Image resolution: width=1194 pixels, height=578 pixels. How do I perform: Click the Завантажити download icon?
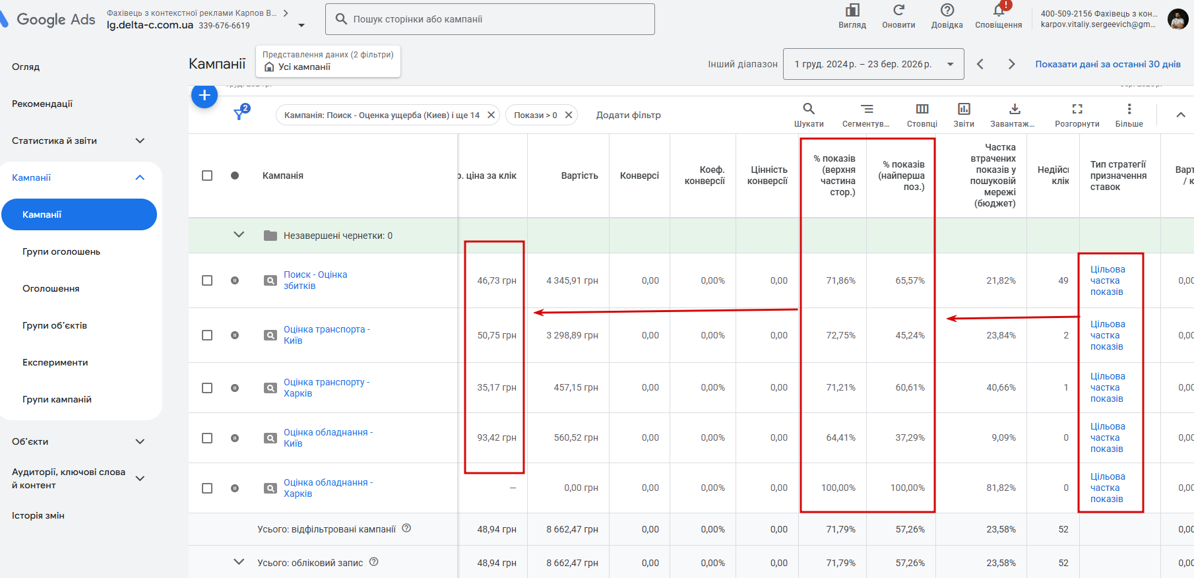1014,110
